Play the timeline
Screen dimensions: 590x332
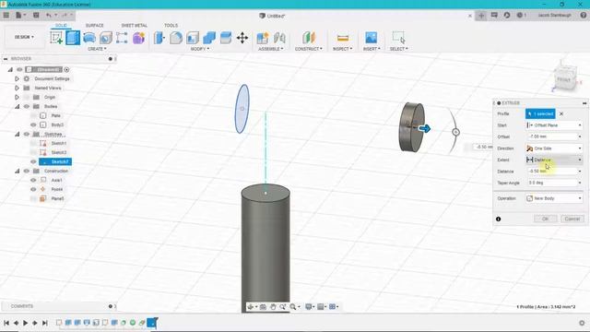click(x=25, y=323)
